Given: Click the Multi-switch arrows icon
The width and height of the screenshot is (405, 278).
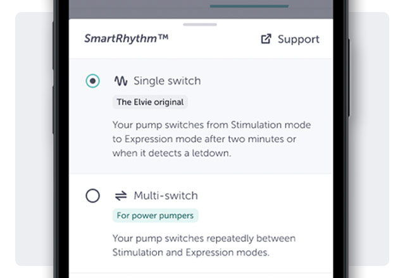Looking at the screenshot, I should pos(121,196).
